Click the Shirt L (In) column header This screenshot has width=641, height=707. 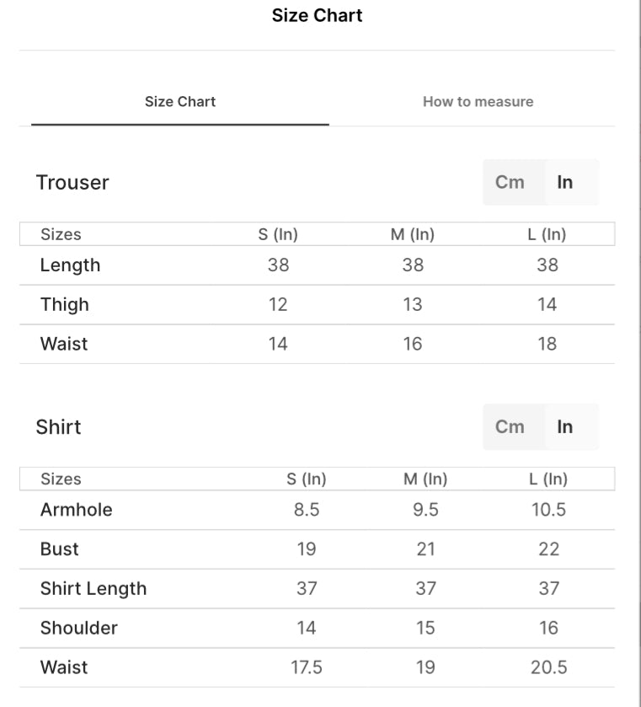coord(548,479)
